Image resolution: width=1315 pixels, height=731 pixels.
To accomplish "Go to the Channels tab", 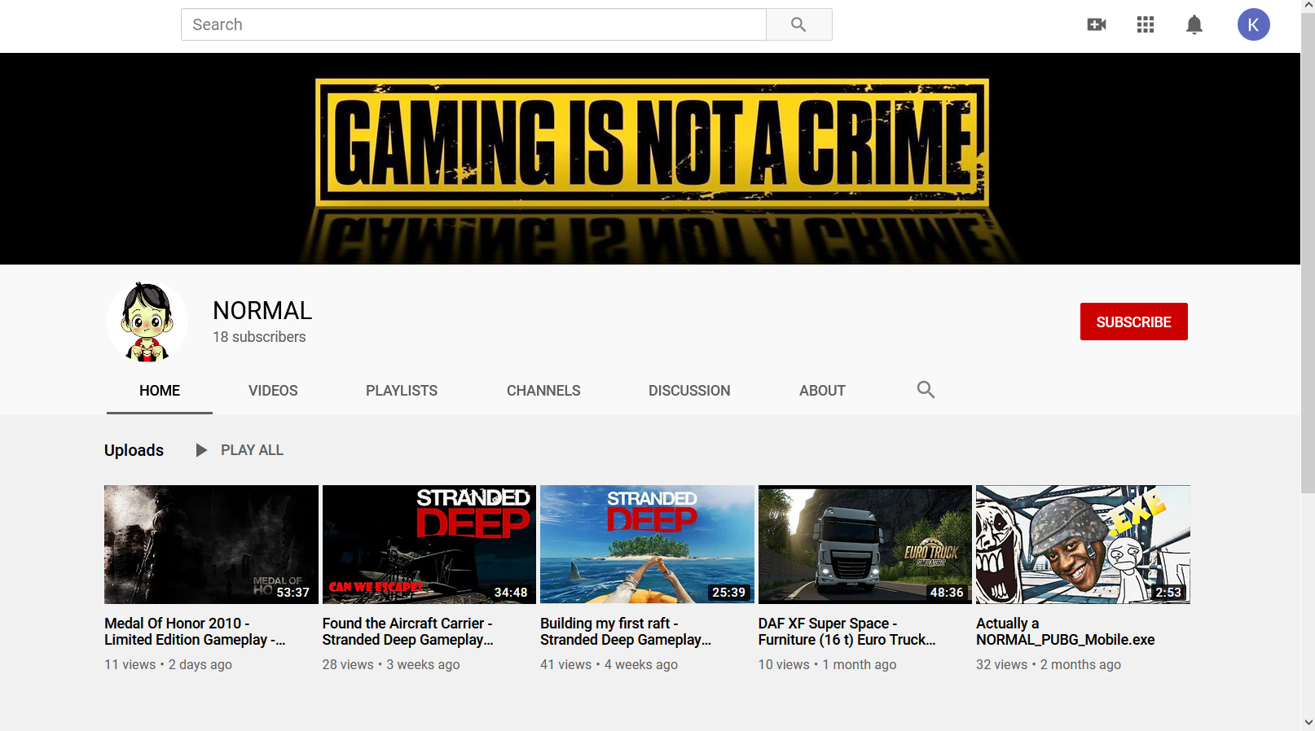I will tap(543, 391).
